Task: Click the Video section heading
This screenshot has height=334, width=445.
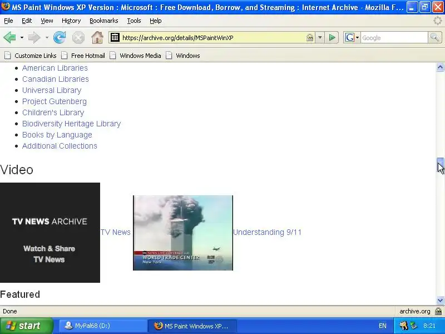Action: coord(17,170)
